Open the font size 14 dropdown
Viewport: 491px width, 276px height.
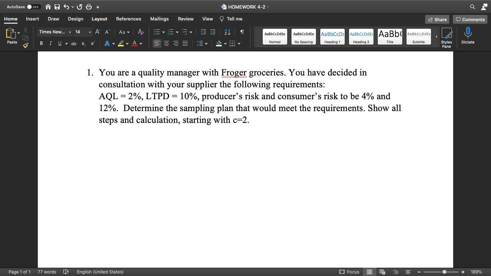click(83, 32)
